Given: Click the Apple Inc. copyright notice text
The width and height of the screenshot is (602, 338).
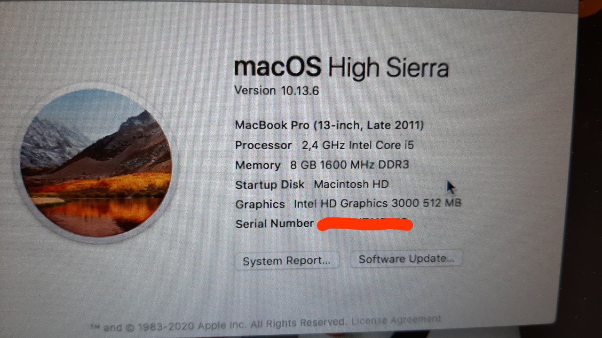Looking at the screenshot, I should tap(219, 324).
